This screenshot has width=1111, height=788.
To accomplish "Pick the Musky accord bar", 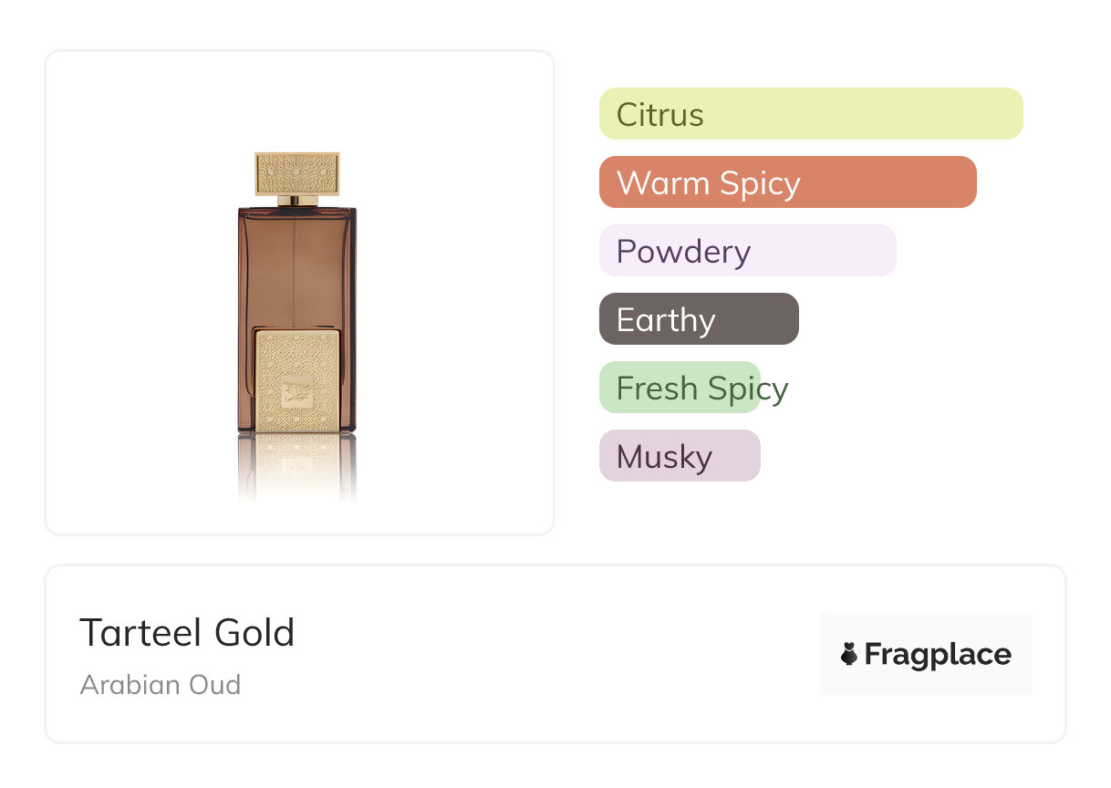I will 680,456.
